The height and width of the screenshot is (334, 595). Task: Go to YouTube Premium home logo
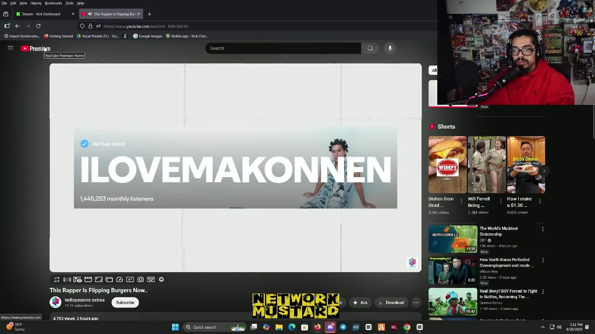point(35,48)
